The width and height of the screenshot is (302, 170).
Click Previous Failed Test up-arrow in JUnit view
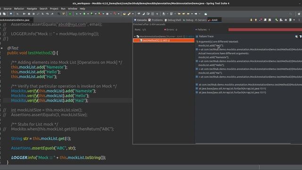[256, 20]
